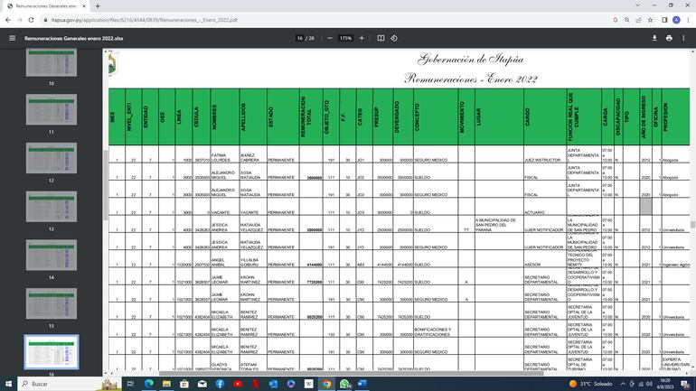Open the taskbar clock and date
The height and width of the screenshot is (391, 696).
[x=665, y=384]
